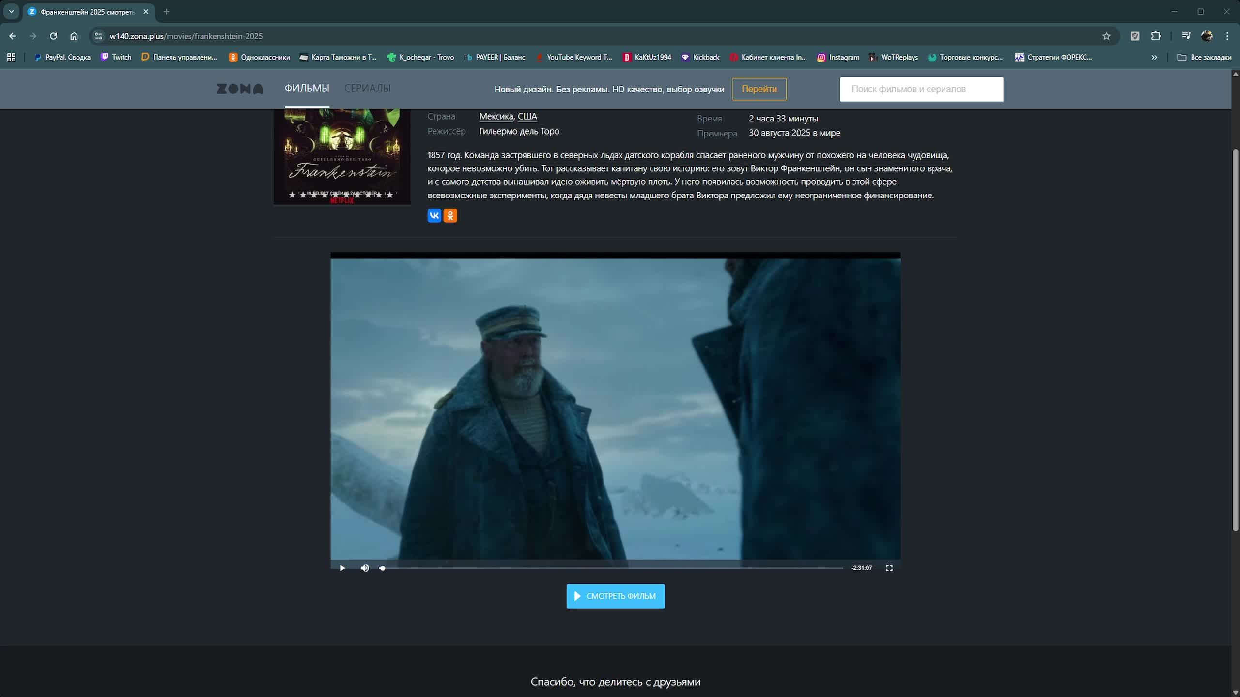
Task: Switch to the СЕРИАЛЫ tab
Action: [367, 88]
